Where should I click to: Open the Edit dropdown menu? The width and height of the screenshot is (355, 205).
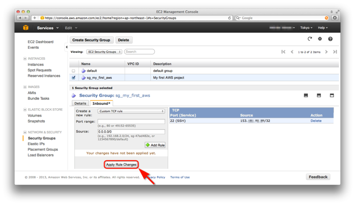pos(71,28)
